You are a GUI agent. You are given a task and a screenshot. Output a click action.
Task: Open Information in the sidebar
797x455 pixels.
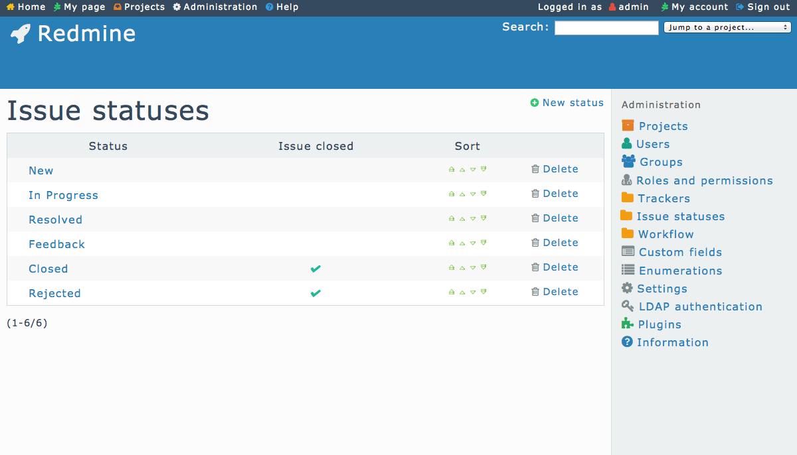[x=665, y=342]
